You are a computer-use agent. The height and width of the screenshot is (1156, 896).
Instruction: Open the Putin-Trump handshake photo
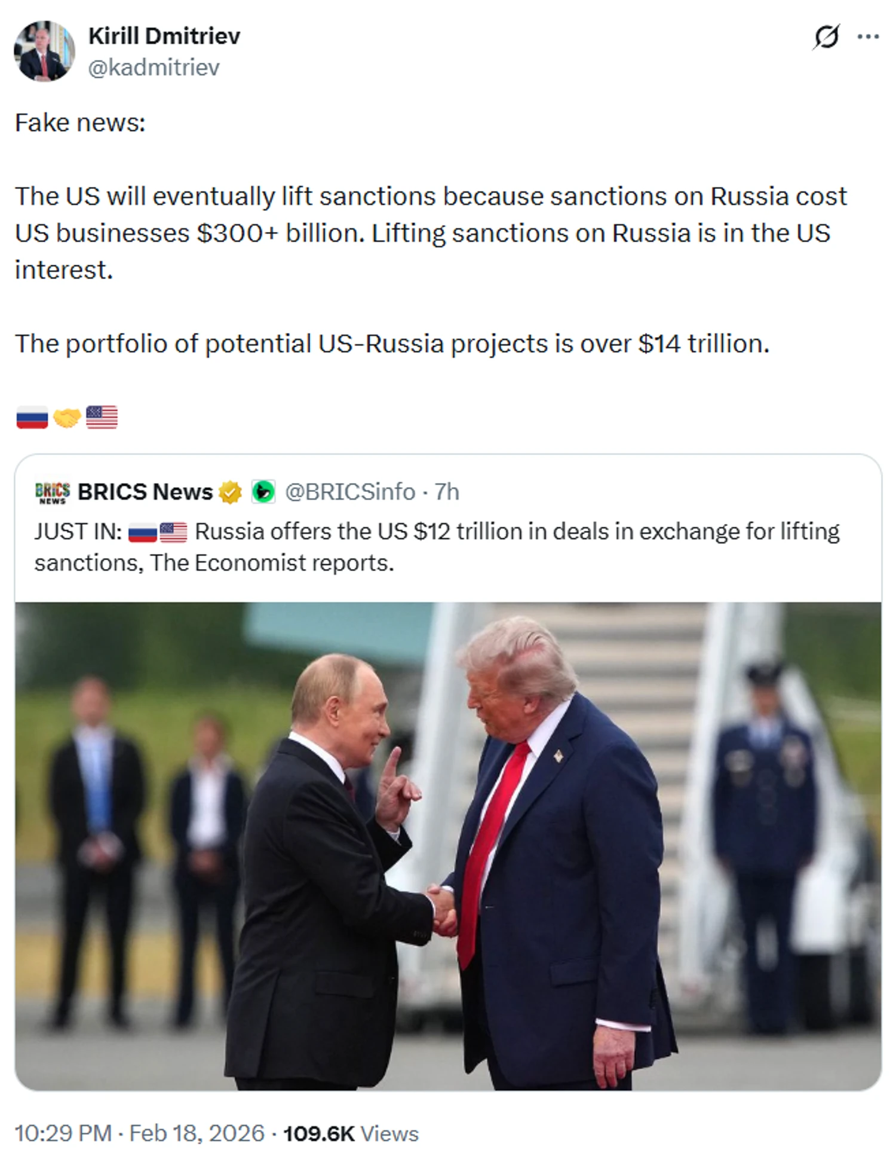point(448,845)
